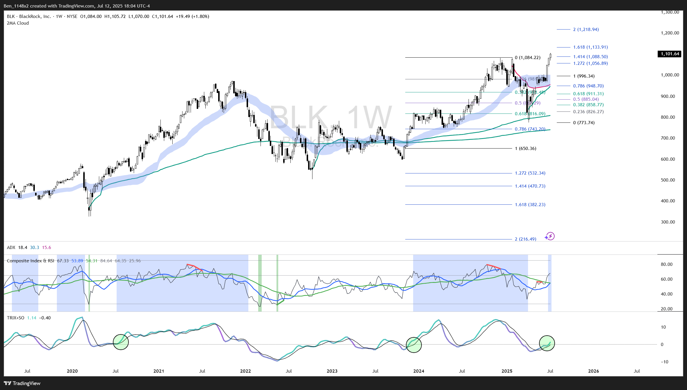687x390 pixels.
Task: Click the 2 (216.49) Fibonacci label
Action: click(525, 239)
